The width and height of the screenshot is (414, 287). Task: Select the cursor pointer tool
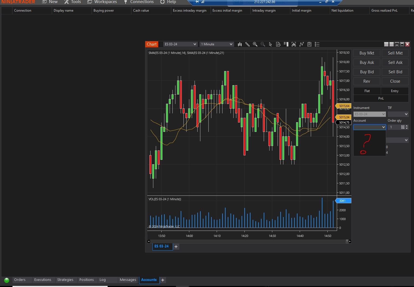271,44
